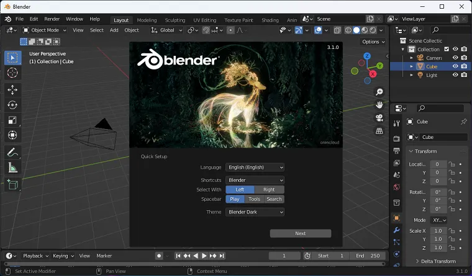The height and width of the screenshot is (276, 472).
Task: Disable Cube in renders camera icon
Action: click(464, 66)
